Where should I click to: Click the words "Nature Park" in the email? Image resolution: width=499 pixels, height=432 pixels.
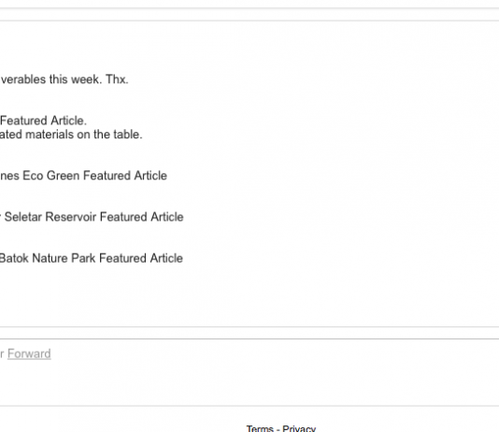click(x=64, y=258)
